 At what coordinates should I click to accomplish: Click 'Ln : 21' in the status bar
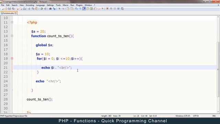(x=136, y=116)
